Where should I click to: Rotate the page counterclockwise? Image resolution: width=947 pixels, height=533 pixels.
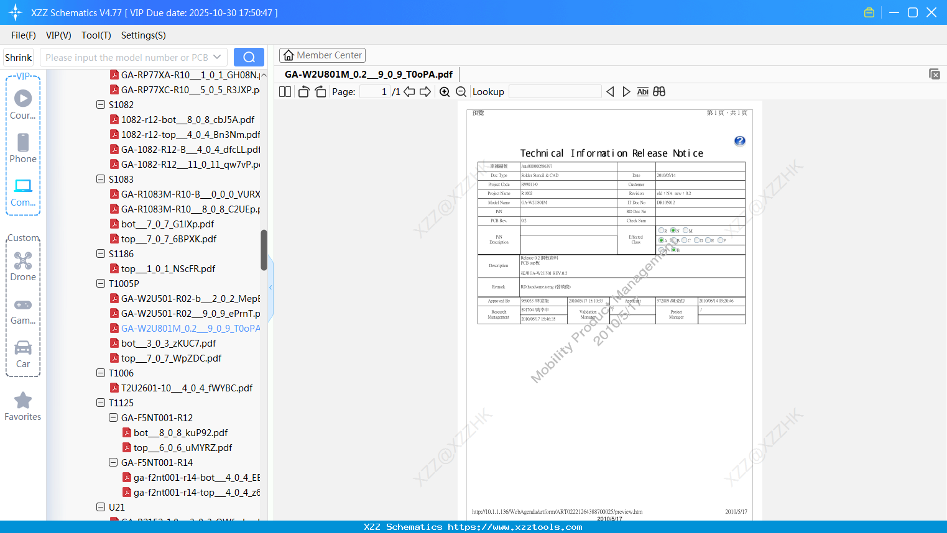click(304, 92)
